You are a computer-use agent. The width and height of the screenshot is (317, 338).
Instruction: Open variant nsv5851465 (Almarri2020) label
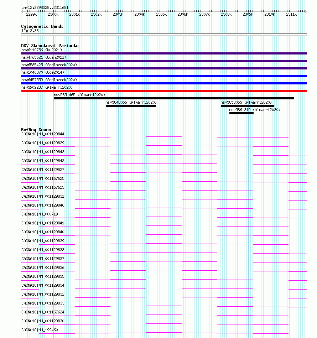click(x=79, y=95)
